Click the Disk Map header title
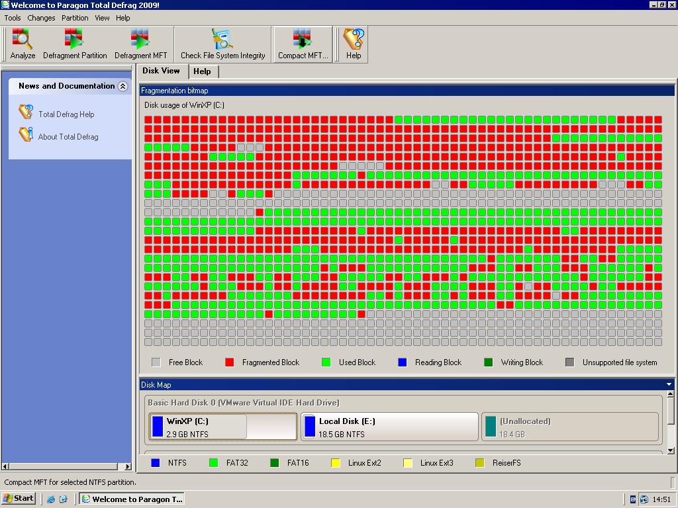Image resolution: width=678 pixels, height=508 pixels. [156, 385]
